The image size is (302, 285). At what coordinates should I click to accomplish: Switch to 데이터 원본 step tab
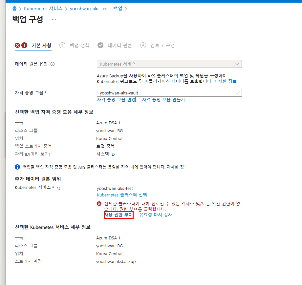119,45
